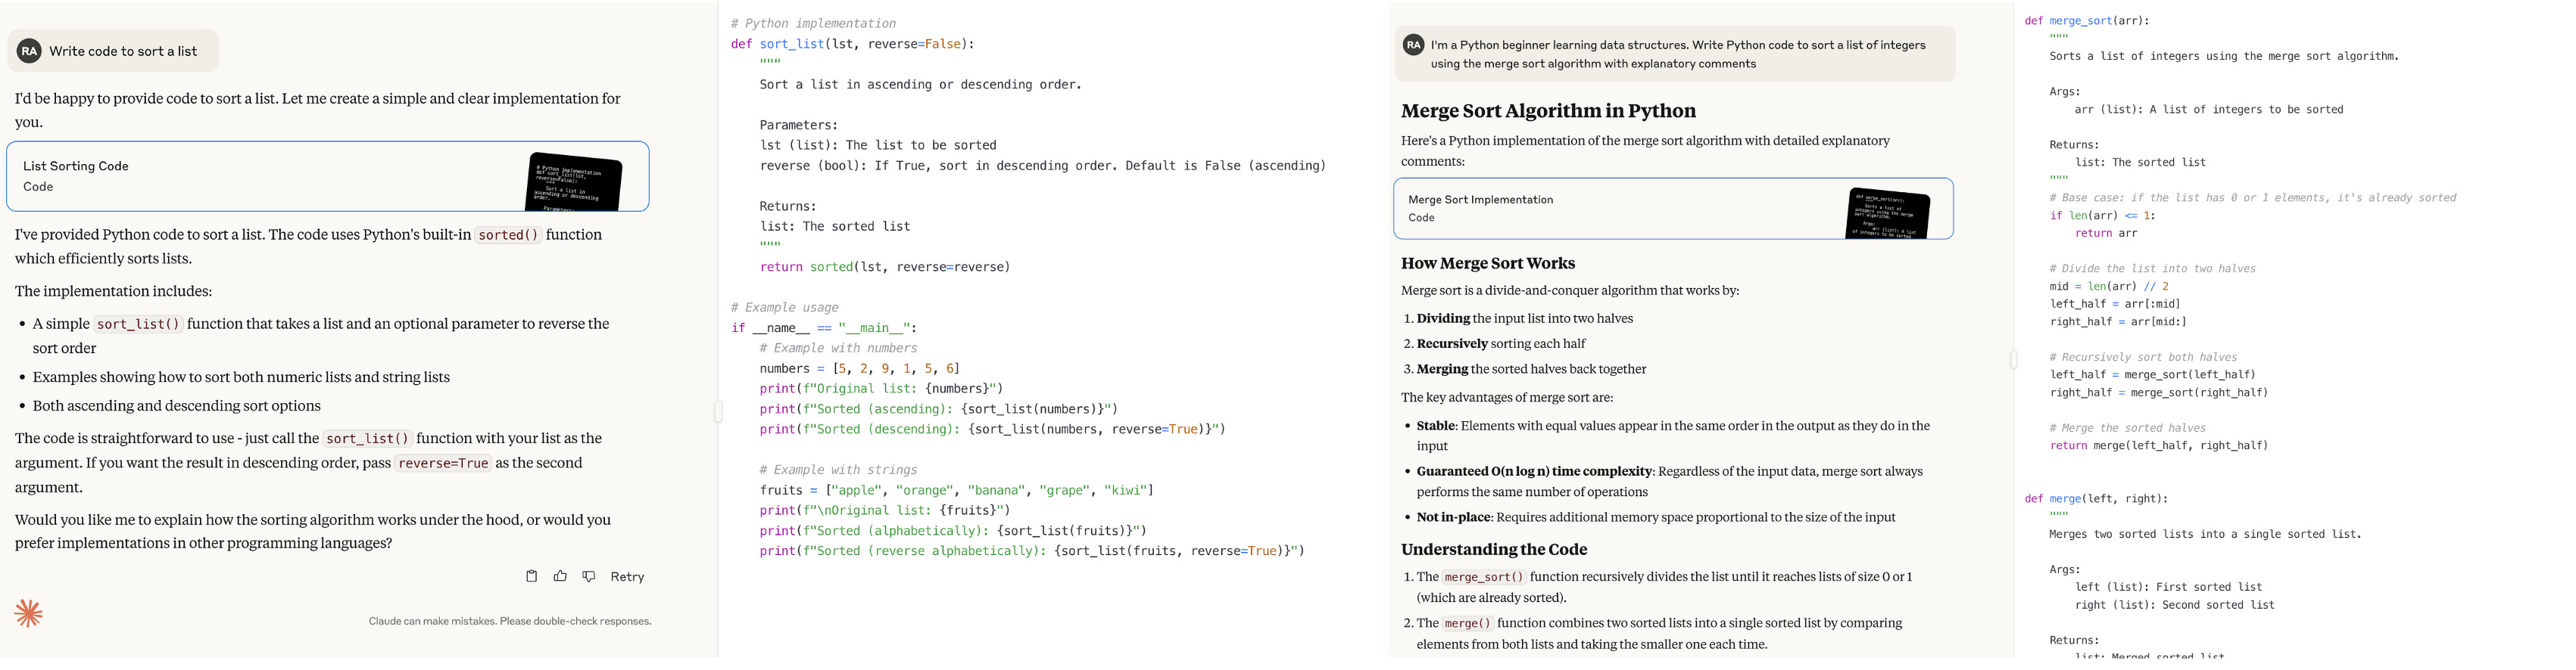Click "Claude can make mistakes. Please double-check responses."

click(x=510, y=621)
